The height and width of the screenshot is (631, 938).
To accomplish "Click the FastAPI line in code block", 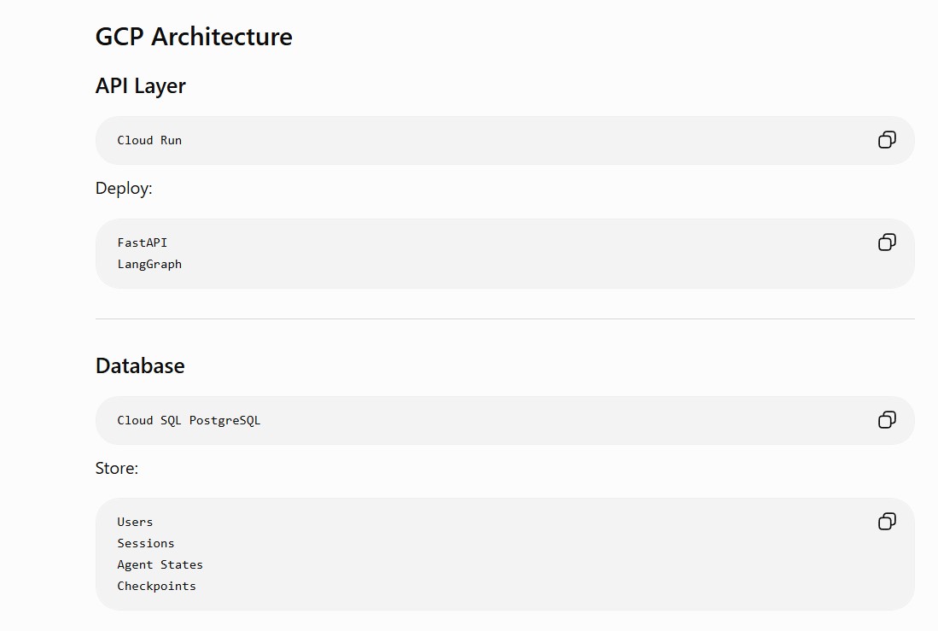I will coord(143,242).
